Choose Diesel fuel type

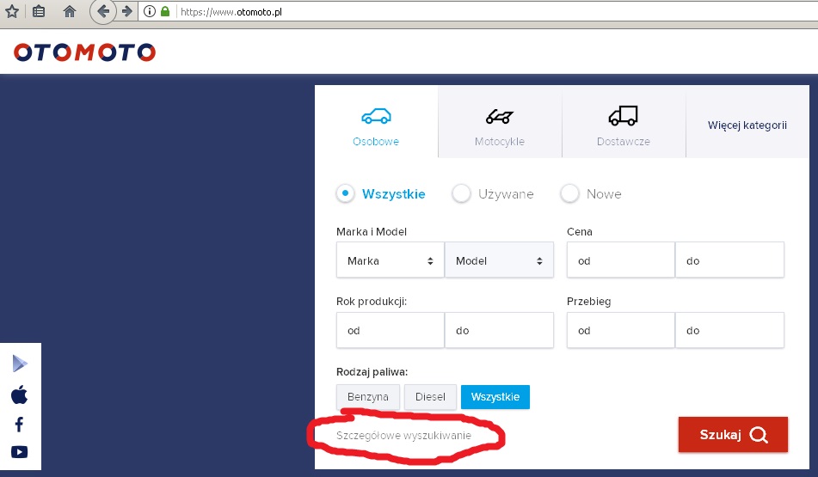click(x=430, y=397)
